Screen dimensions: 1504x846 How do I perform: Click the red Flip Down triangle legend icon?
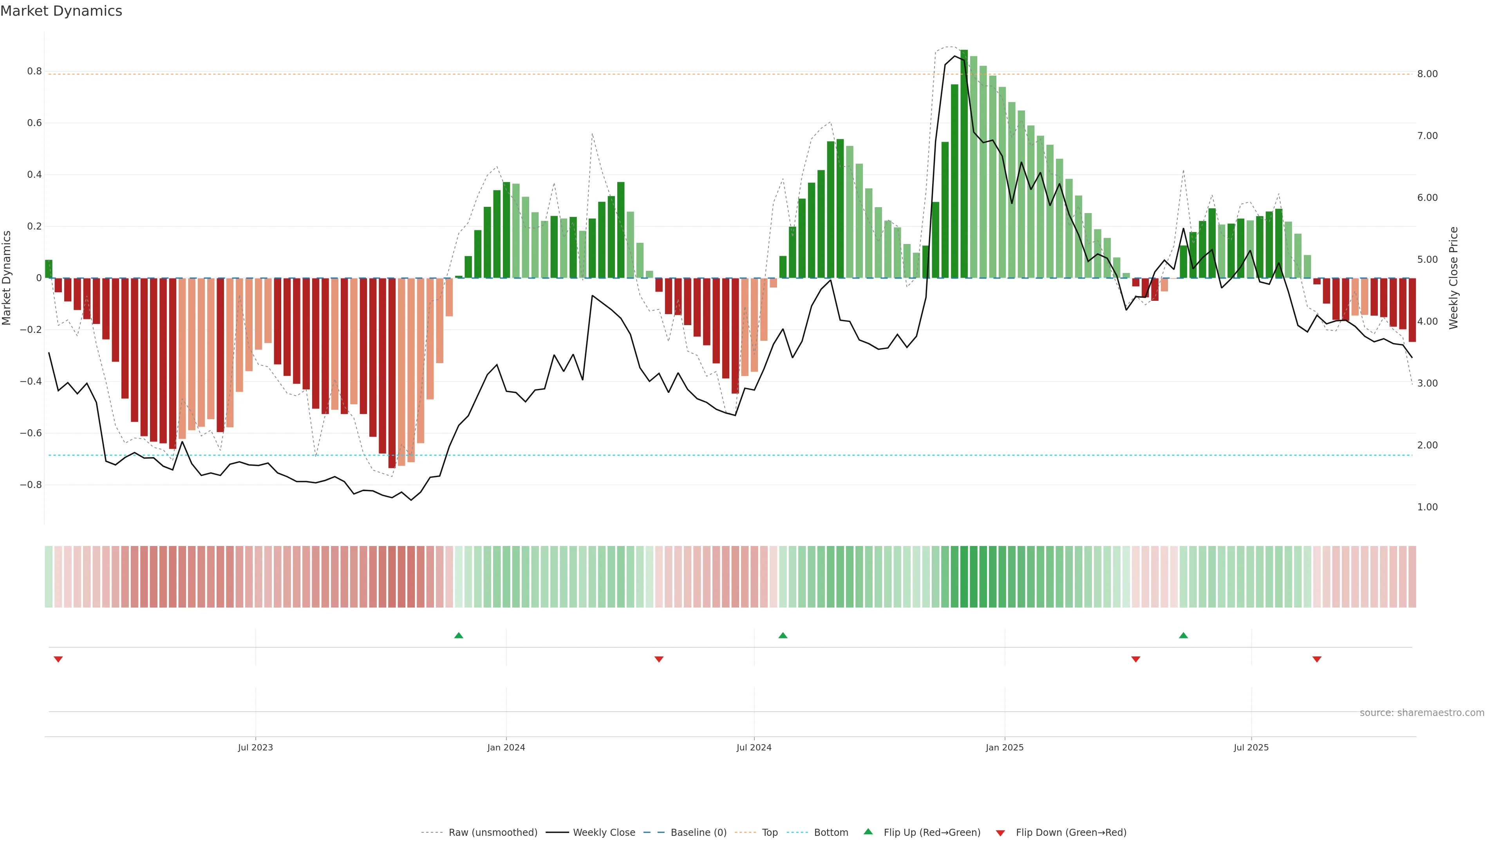click(x=1000, y=833)
